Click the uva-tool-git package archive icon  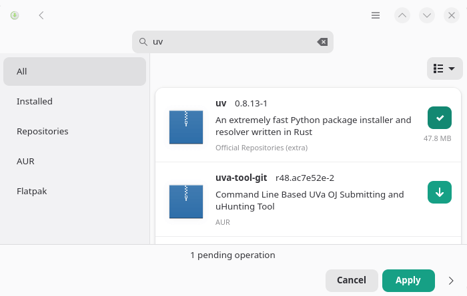186,202
